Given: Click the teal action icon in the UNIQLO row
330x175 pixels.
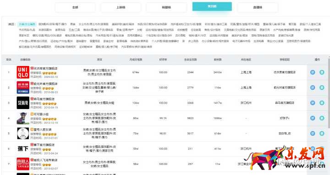Looking at the screenshot, I should pos(322,72).
